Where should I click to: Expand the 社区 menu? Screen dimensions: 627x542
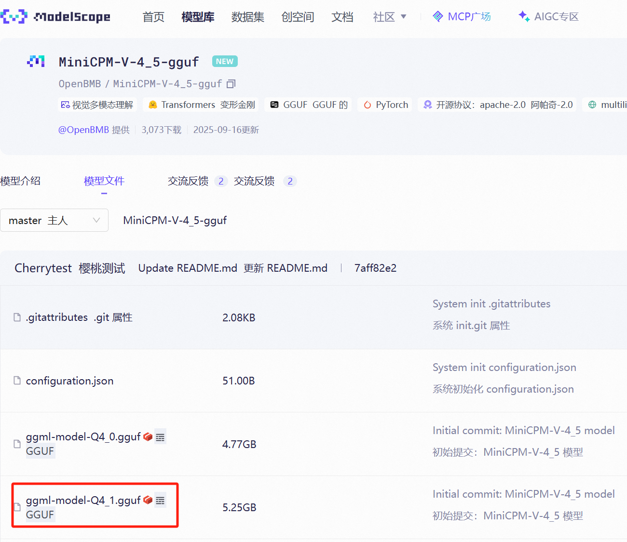point(390,17)
